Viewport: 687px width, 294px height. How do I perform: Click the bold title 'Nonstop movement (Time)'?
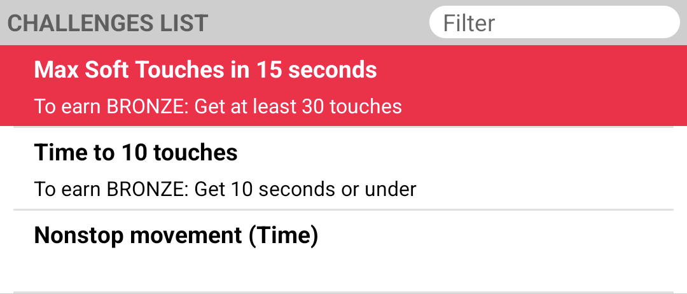click(x=176, y=235)
